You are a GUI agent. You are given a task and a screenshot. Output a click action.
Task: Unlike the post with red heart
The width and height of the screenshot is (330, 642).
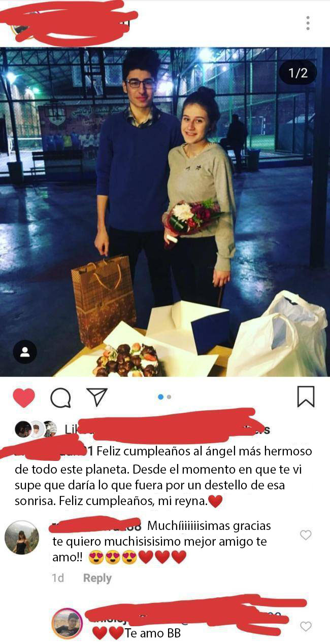pos(24,398)
